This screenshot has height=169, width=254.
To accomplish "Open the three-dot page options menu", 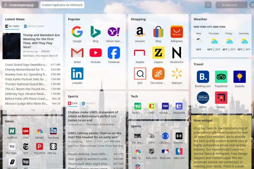I will click(208, 5).
